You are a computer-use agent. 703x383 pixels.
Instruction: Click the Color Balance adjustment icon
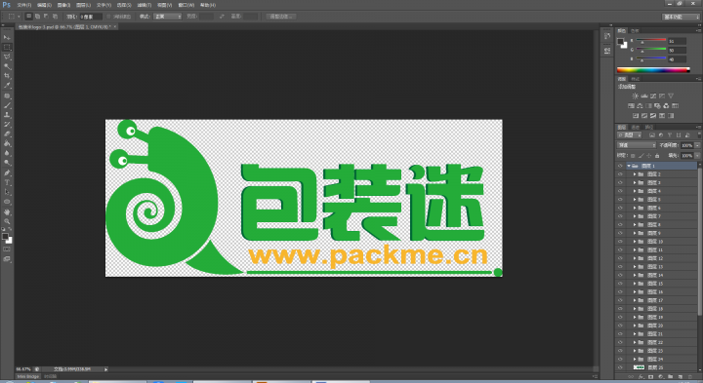coord(640,106)
